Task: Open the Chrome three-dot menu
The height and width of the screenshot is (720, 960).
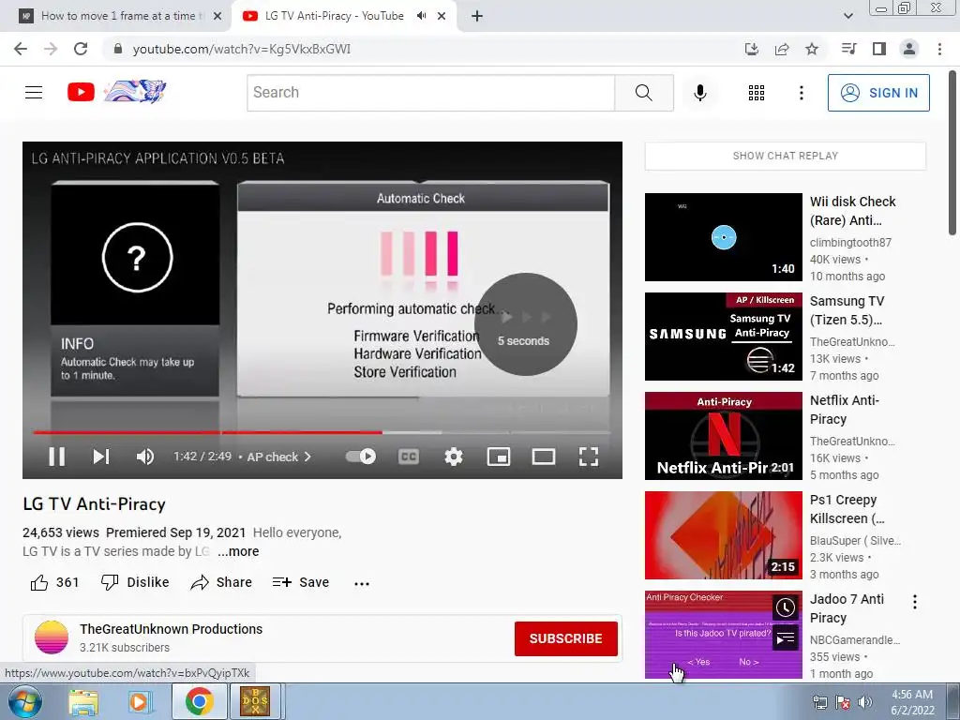Action: click(x=939, y=49)
